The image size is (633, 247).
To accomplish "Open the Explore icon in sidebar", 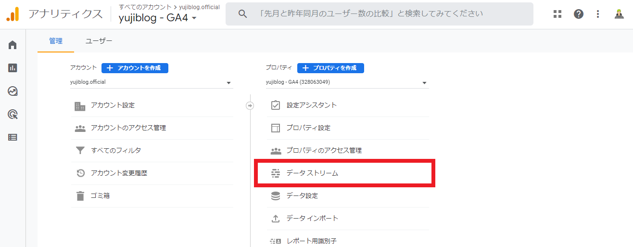I will 13,91.
